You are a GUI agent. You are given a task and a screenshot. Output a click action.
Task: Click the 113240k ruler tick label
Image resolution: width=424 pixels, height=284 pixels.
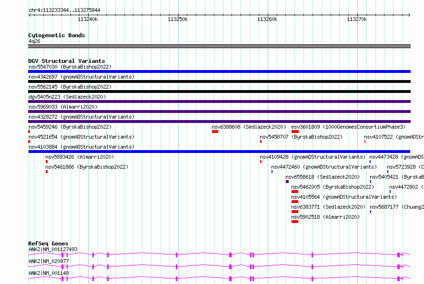tap(88, 19)
